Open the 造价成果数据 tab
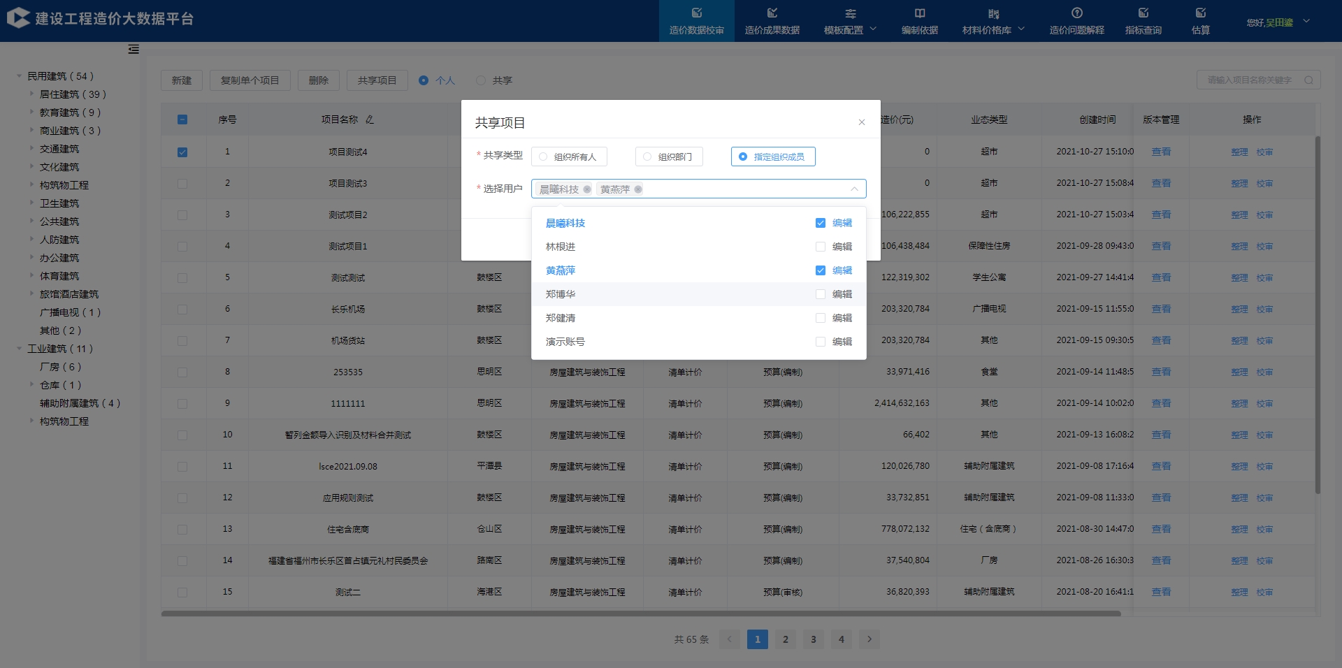1342x668 pixels. [x=772, y=21]
